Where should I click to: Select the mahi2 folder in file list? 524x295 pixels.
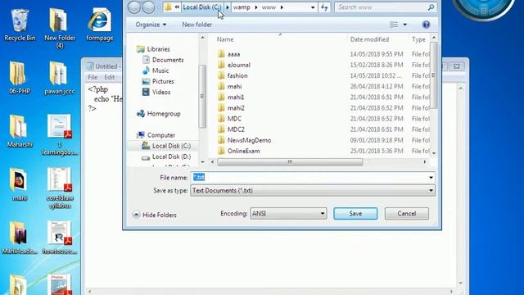pos(236,108)
